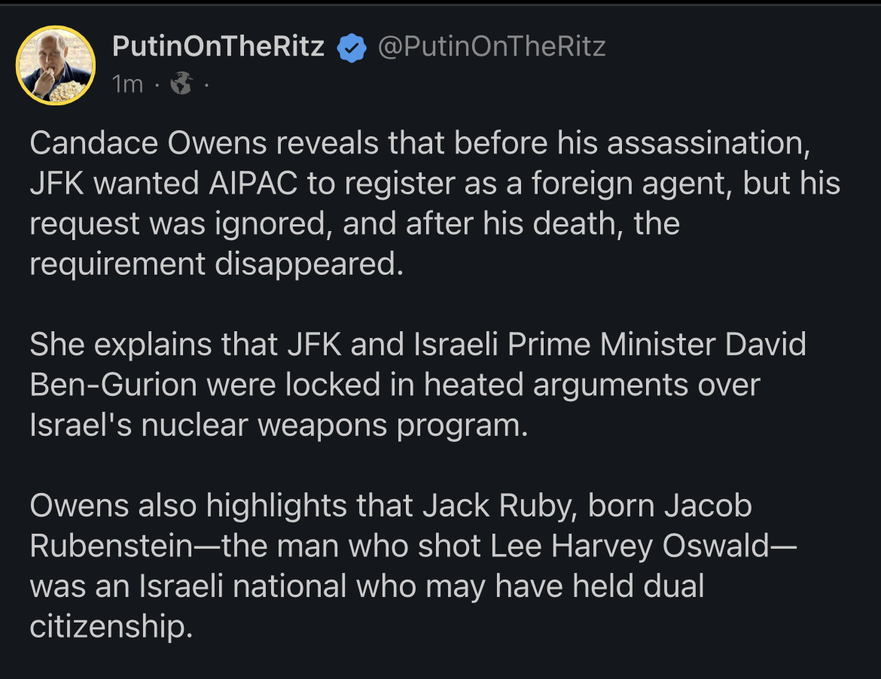The width and height of the screenshot is (881, 679).
Task: Click the word 'citizenship' ending the post
Action: 107,626
